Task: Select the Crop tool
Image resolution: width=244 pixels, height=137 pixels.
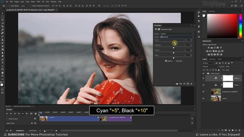Action: [x=2, y=26]
